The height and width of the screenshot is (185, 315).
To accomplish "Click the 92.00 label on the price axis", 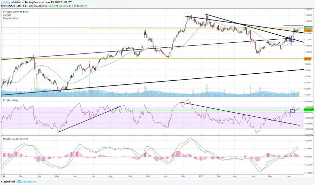I will (308, 70).
